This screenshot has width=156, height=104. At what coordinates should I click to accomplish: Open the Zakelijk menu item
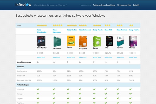pyautogui.click(x=136, y=5)
